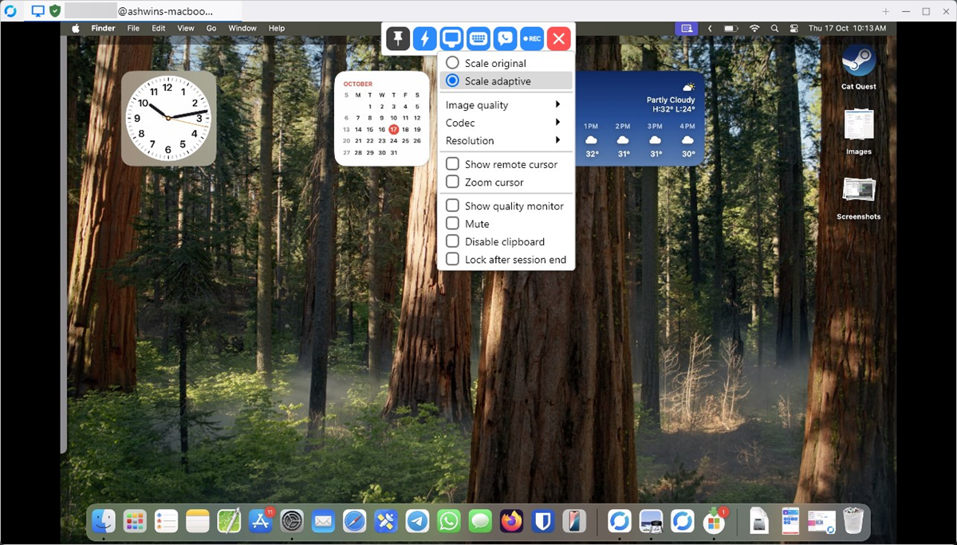
Task: Launch WhatsApp from the dock
Action: (x=450, y=521)
